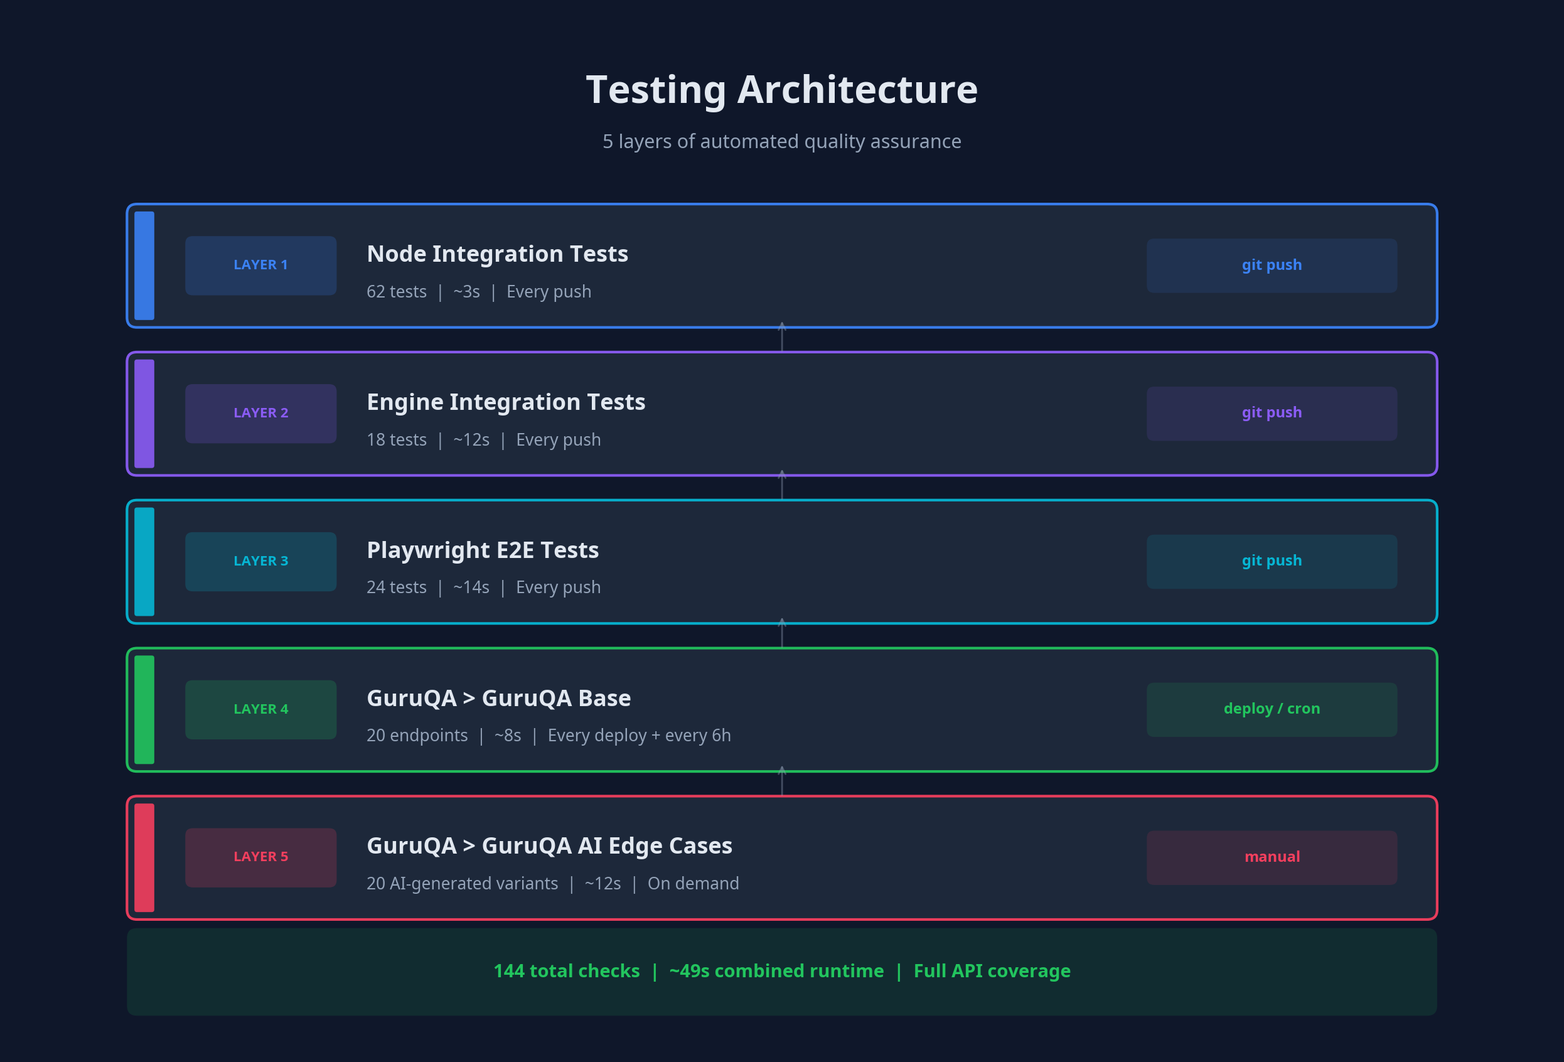Click the red color bar of Layer 5
This screenshot has width=1564, height=1062.
144,857
